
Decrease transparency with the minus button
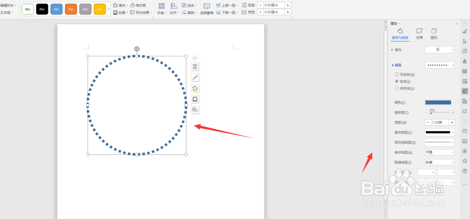tap(427, 112)
